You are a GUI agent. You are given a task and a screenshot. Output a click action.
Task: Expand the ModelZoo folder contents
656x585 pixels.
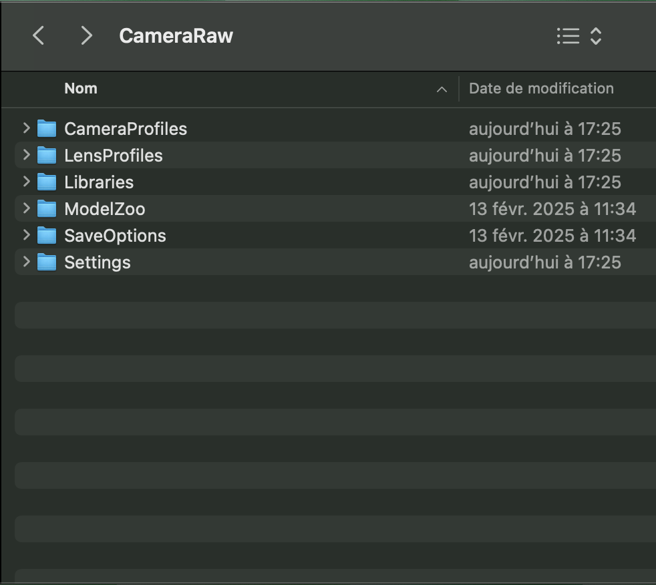[x=25, y=208]
